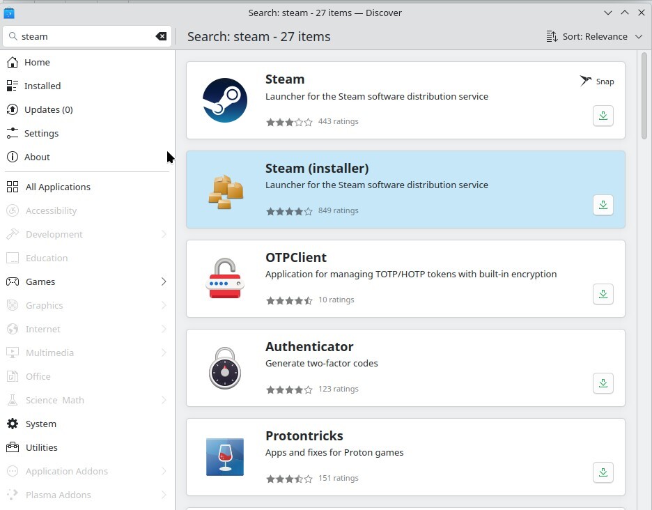The width and height of the screenshot is (652, 510).
Task: Expand the Plasma Addons chevron
Action: [164, 495]
